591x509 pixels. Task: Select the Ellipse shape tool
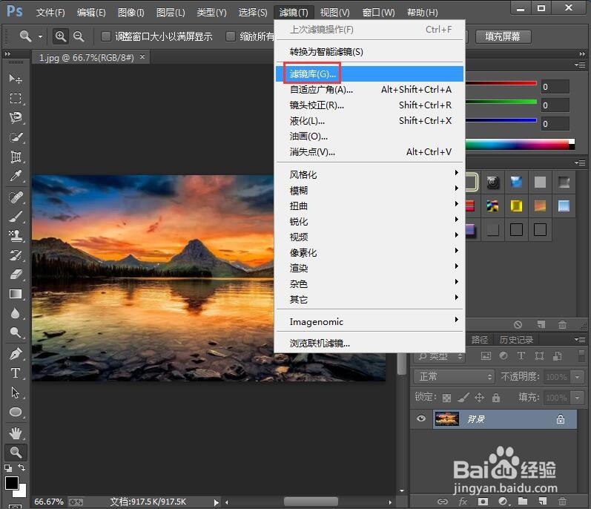click(x=16, y=412)
